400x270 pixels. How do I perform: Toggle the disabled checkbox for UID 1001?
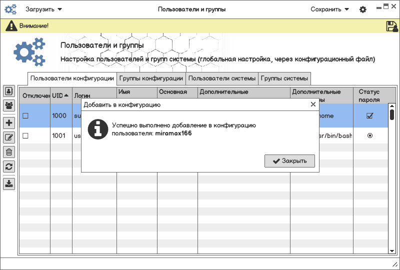coord(25,135)
